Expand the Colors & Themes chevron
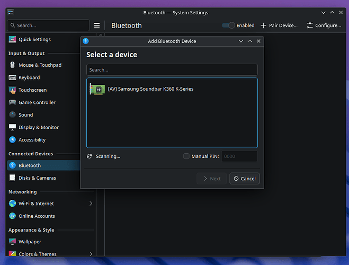Image resolution: width=349 pixels, height=265 pixels. (91, 254)
